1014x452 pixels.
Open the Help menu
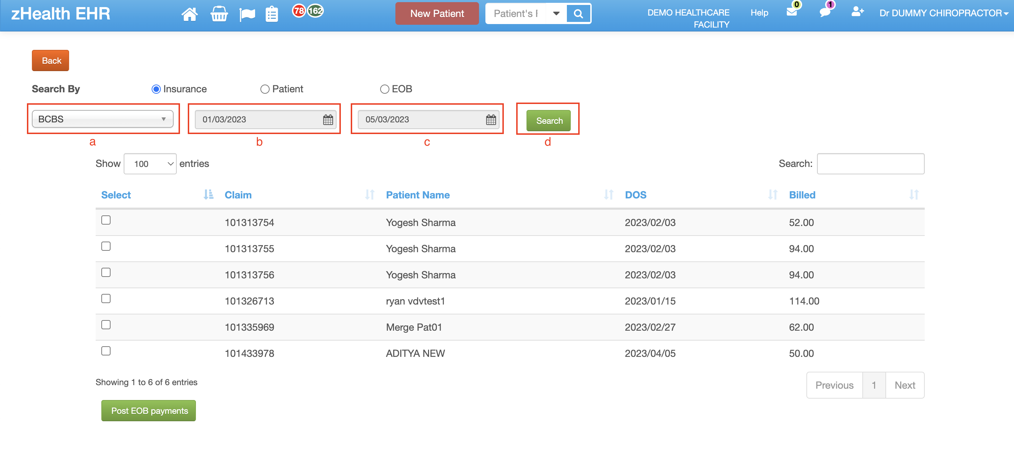759,13
